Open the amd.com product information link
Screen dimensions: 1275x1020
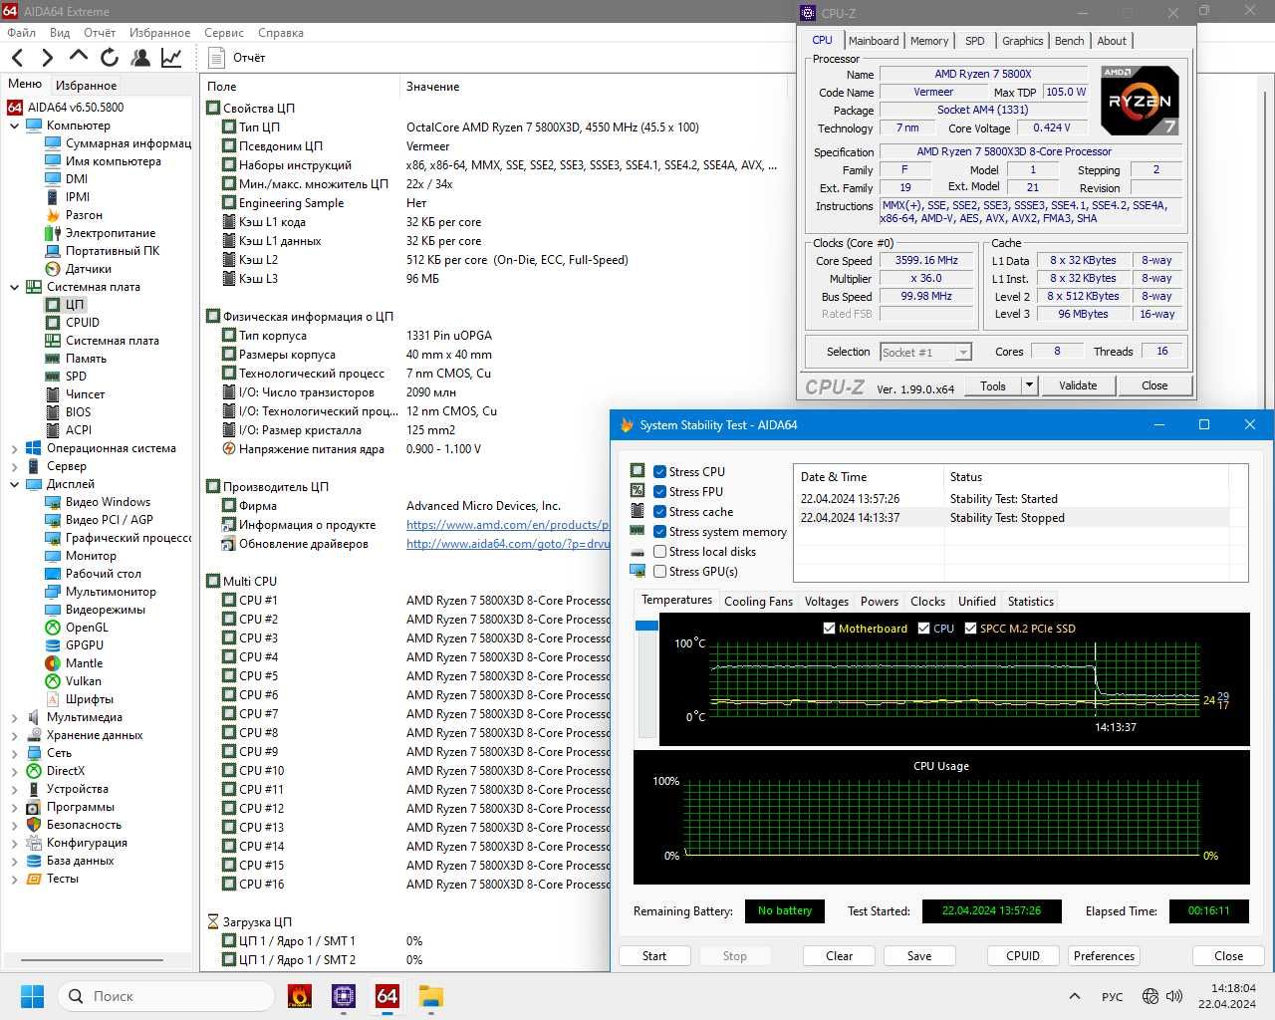pos(507,525)
